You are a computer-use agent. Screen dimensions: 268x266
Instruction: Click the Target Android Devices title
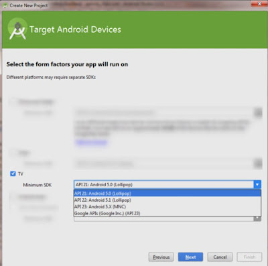pos(75,29)
